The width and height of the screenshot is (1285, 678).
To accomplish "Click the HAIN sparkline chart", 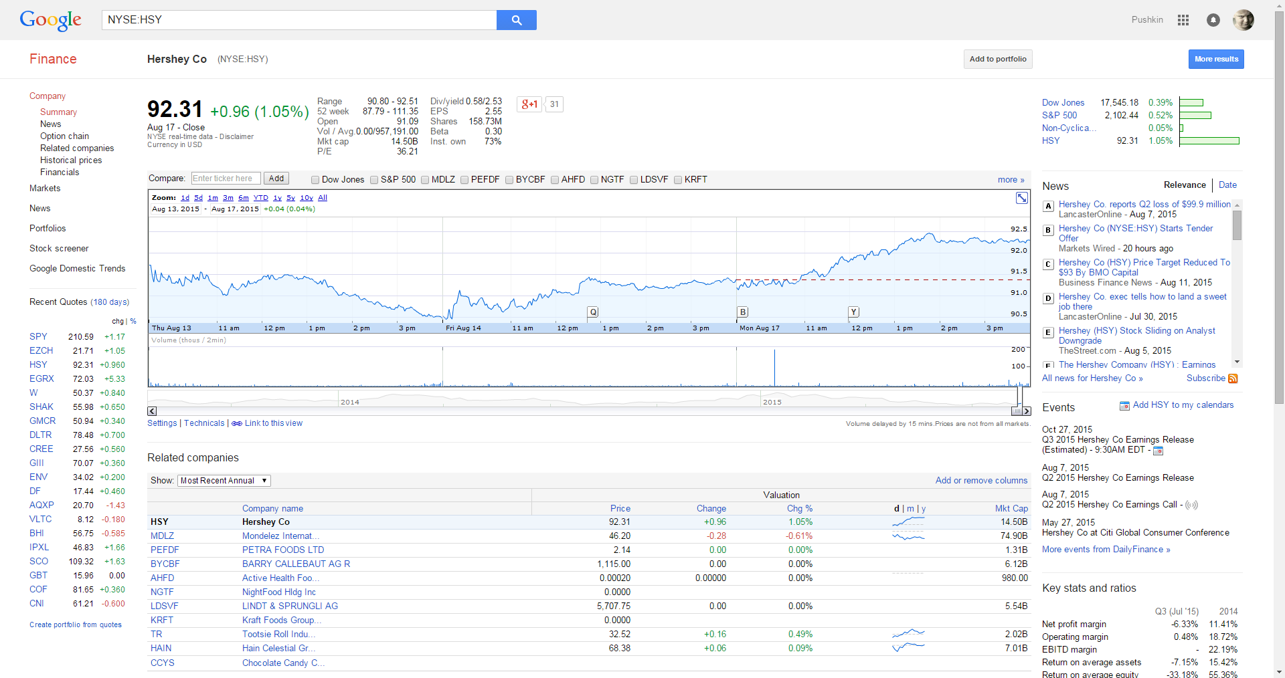I will point(908,648).
